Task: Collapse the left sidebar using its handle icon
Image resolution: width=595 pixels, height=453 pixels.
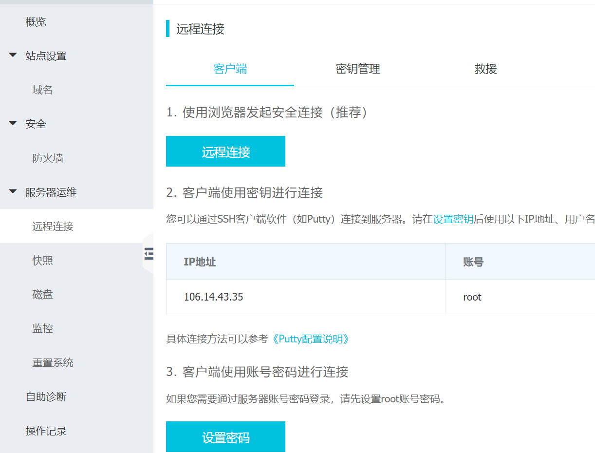Action: tap(149, 254)
